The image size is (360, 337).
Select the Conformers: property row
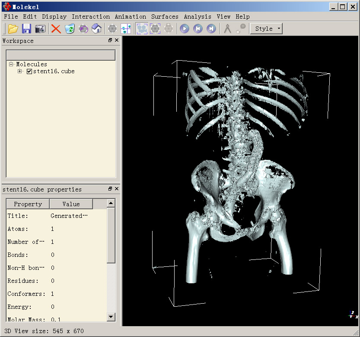(57, 294)
